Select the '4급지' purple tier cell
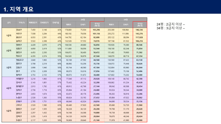The width and height of the screenshot is (221, 124). [9, 88]
